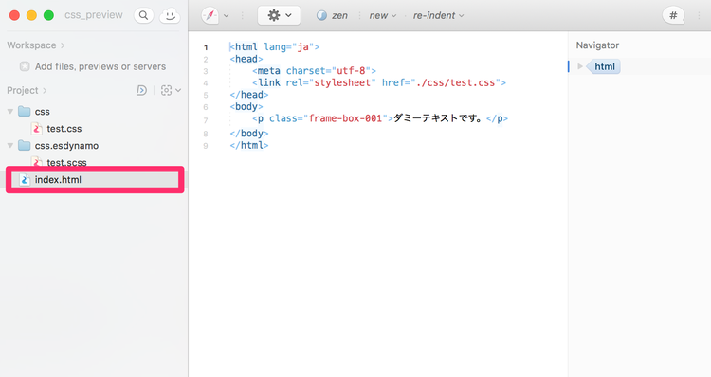Click the closing html tag on line 9
Screen dimensions: 711x377
249,146
